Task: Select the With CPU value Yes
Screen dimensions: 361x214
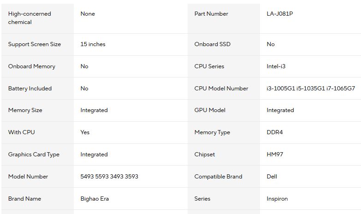Action: point(85,132)
